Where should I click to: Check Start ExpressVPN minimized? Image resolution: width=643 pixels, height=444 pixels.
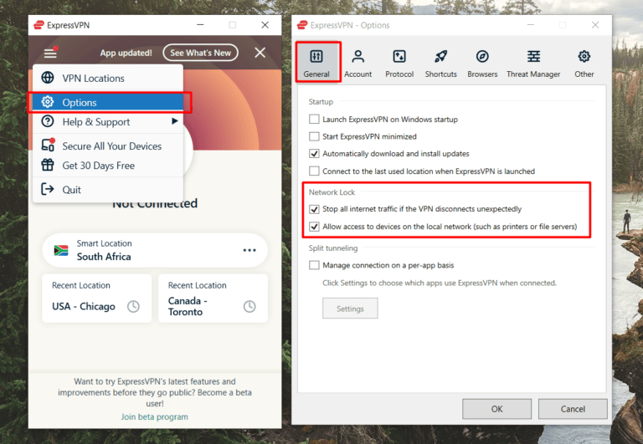tap(314, 136)
